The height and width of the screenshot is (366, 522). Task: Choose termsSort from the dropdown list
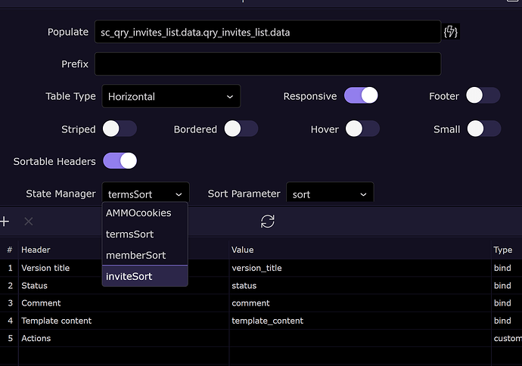tap(144, 234)
